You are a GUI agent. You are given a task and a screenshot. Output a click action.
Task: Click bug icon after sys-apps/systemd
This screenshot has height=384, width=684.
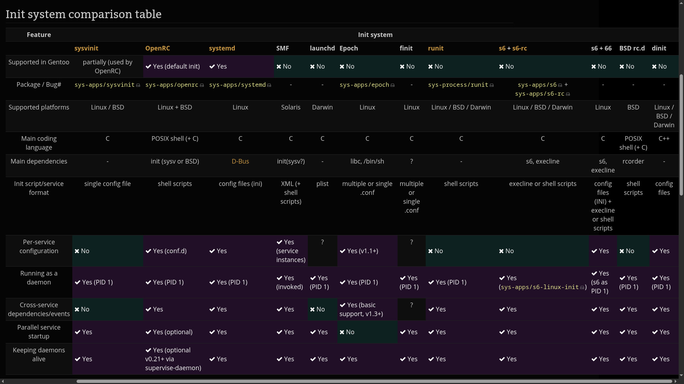click(x=269, y=85)
